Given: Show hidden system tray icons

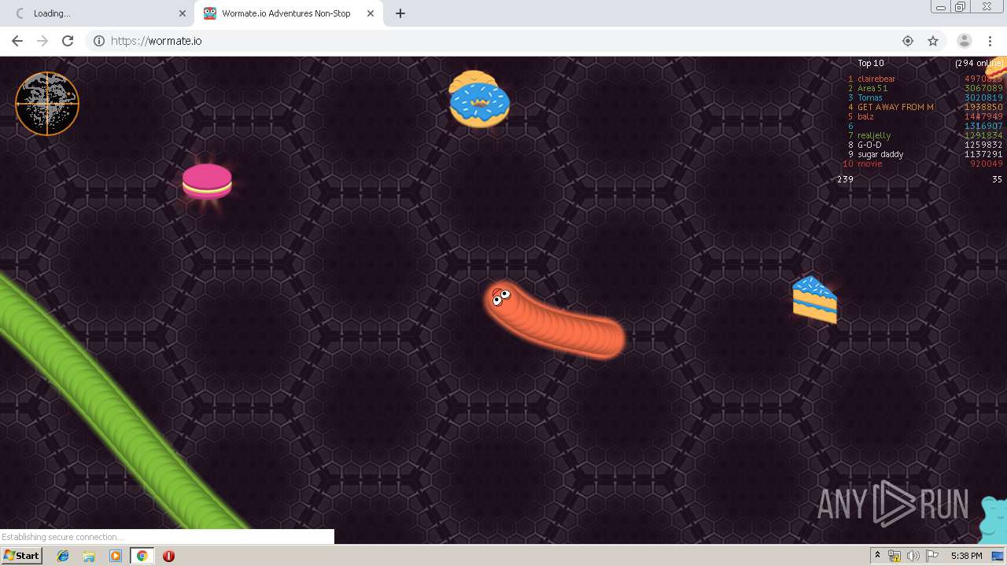Looking at the screenshot, I should (x=877, y=556).
